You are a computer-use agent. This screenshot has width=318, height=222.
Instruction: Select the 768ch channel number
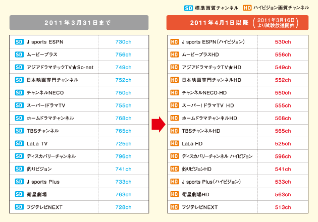[x=123, y=118]
